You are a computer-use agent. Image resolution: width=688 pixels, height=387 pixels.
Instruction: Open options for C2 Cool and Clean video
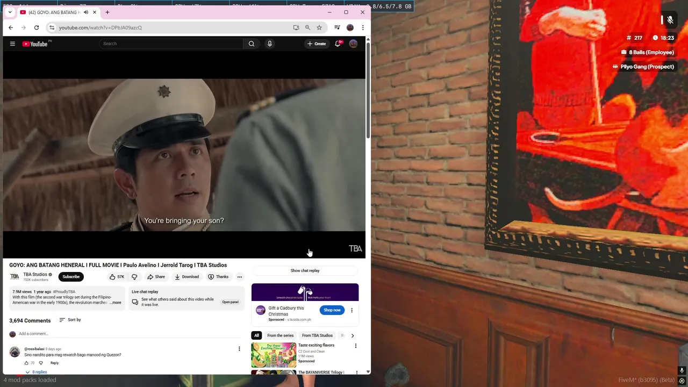[x=355, y=346]
